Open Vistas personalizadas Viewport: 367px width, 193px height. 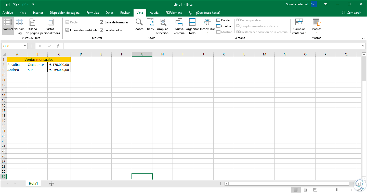(50, 26)
